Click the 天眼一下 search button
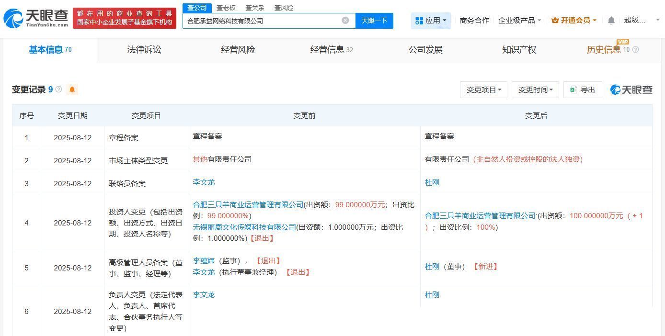The width and height of the screenshot is (665, 336). [374, 21]
